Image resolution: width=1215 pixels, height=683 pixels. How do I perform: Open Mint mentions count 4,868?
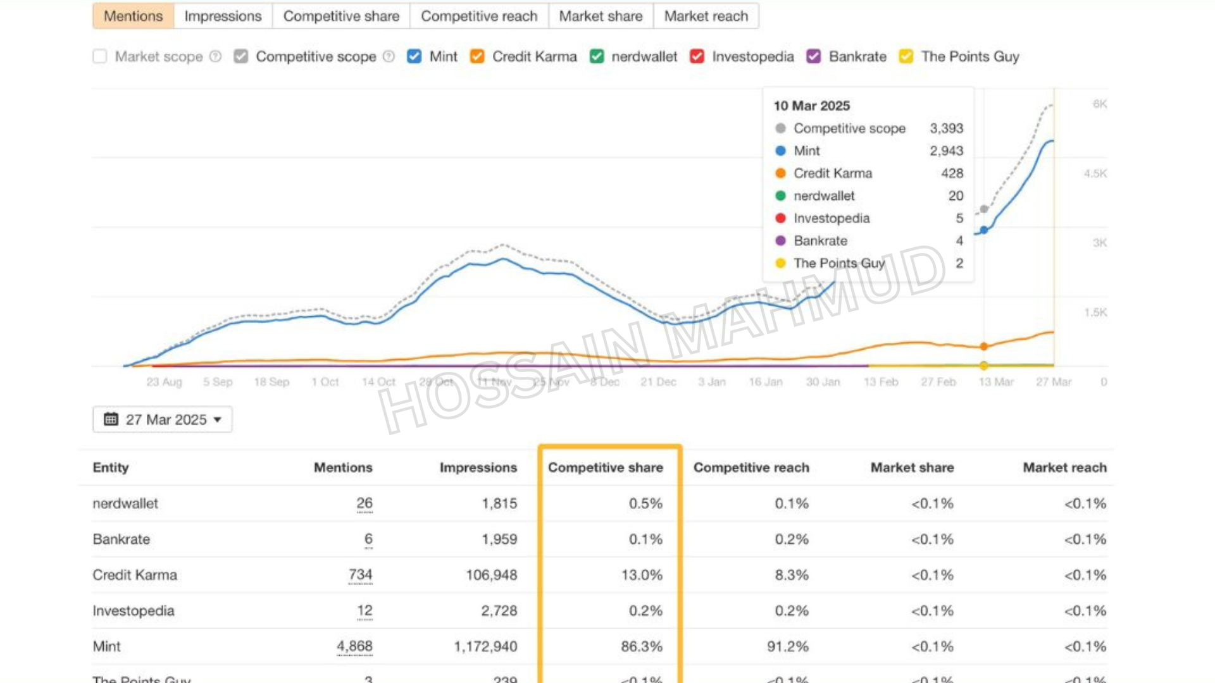pos(354,646)
